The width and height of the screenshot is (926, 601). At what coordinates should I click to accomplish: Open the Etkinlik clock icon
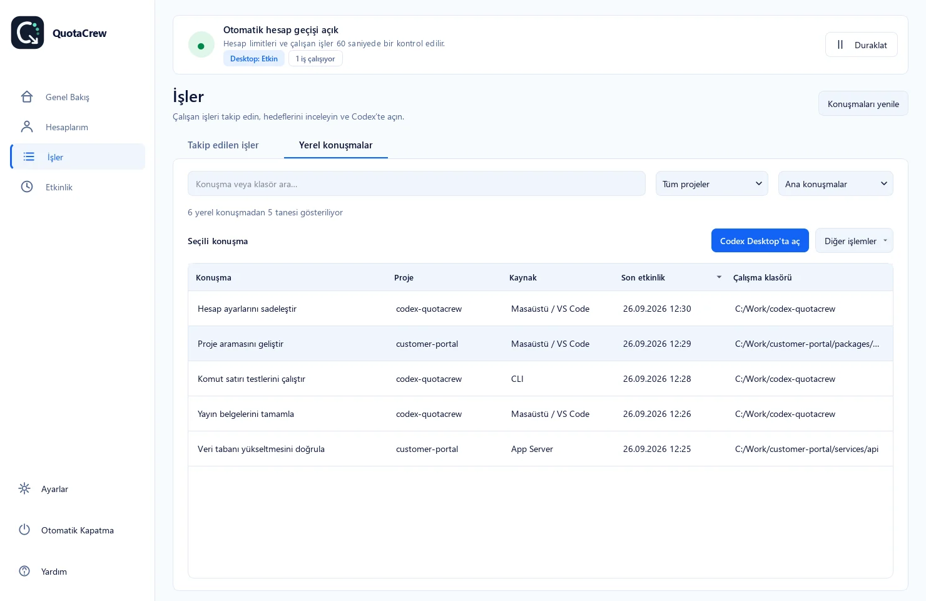[27, 187]
